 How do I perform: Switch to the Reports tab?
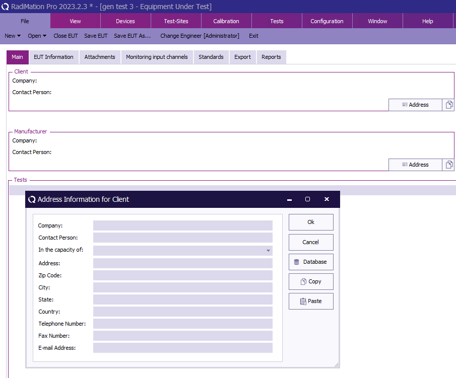tap(271, 57)
